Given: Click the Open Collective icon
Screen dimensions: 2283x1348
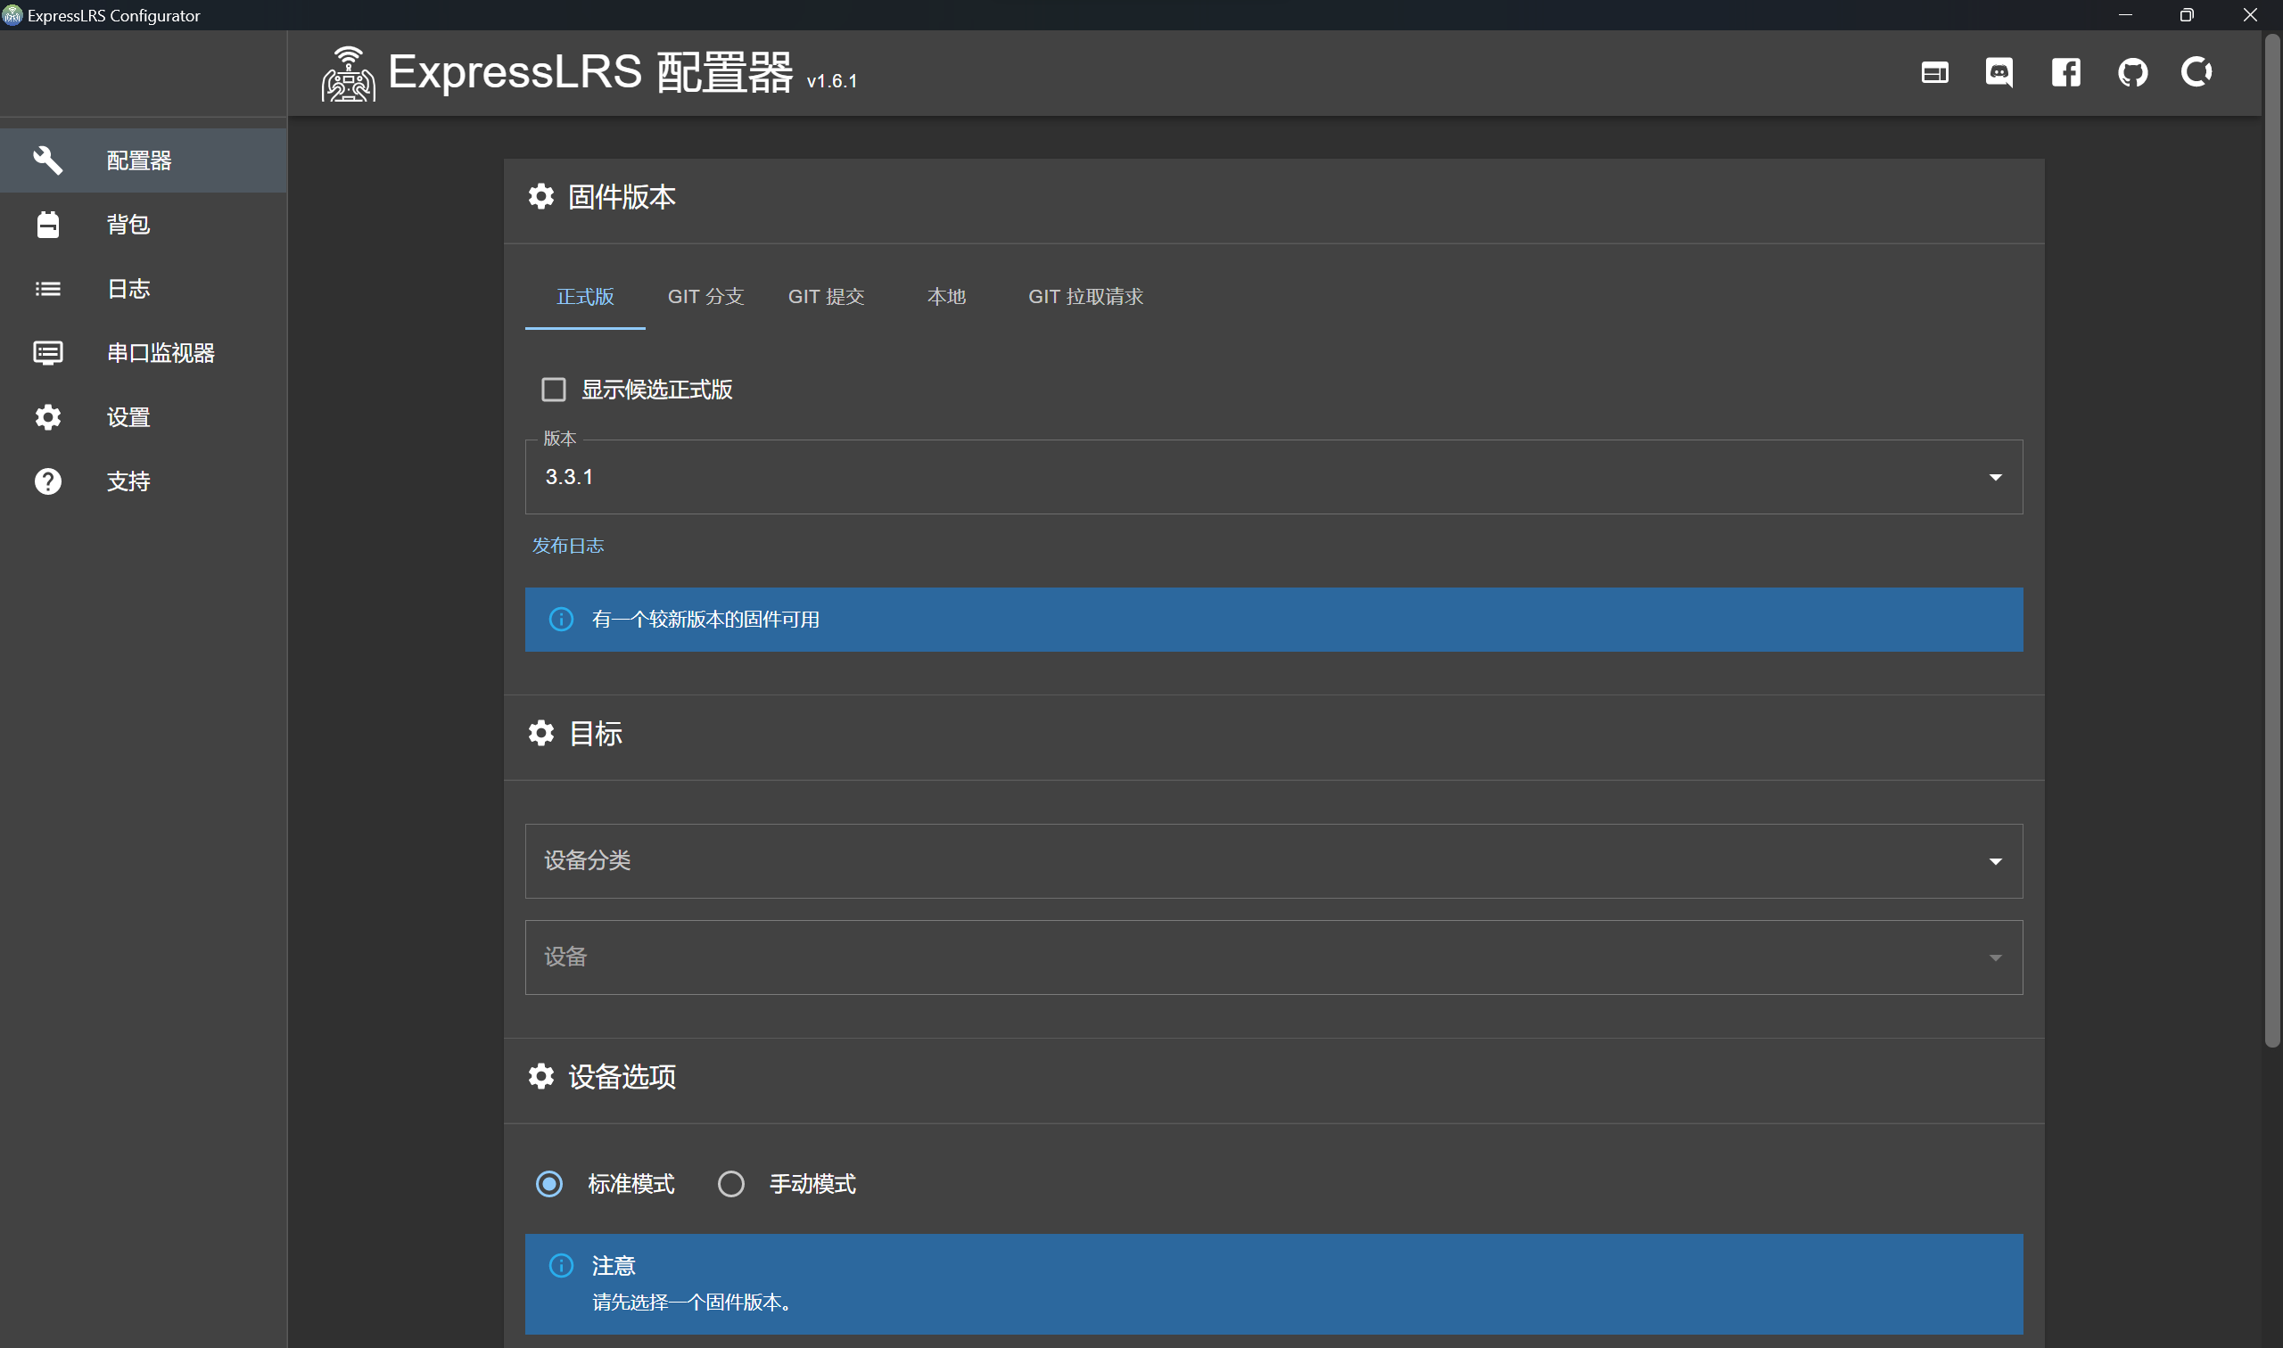Looking at the screenshot, I should [x=2196, y=71].
